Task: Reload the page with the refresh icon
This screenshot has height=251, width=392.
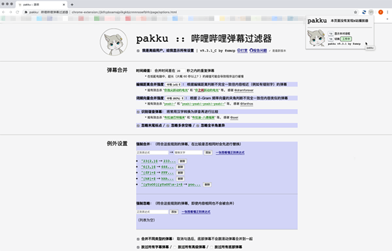Action: (x=17, y=12)
